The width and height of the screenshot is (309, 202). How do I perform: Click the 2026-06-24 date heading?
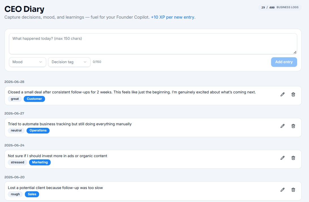14,145
